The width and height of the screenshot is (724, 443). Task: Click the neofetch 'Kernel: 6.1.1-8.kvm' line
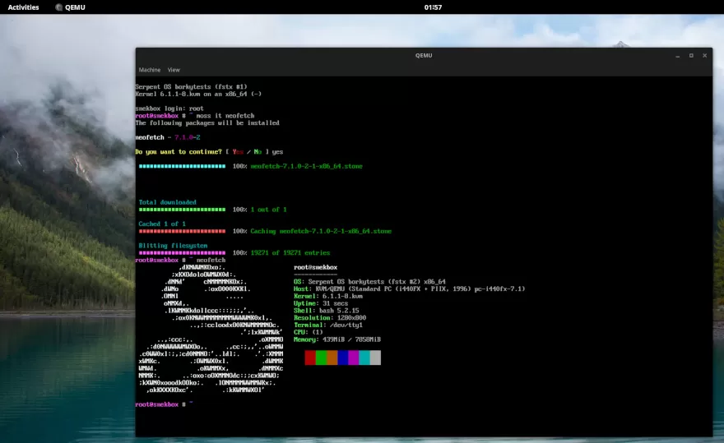pyautogui.click(x=328, y=296)
